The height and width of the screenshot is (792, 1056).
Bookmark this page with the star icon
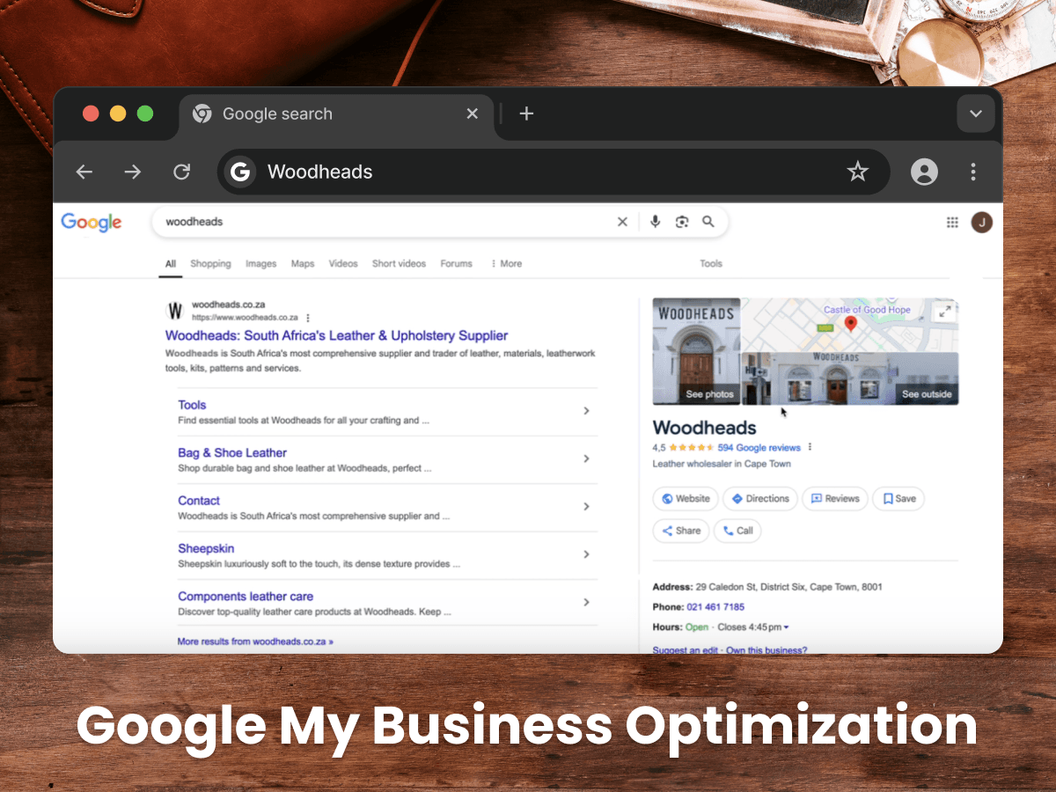click(858, 172)
